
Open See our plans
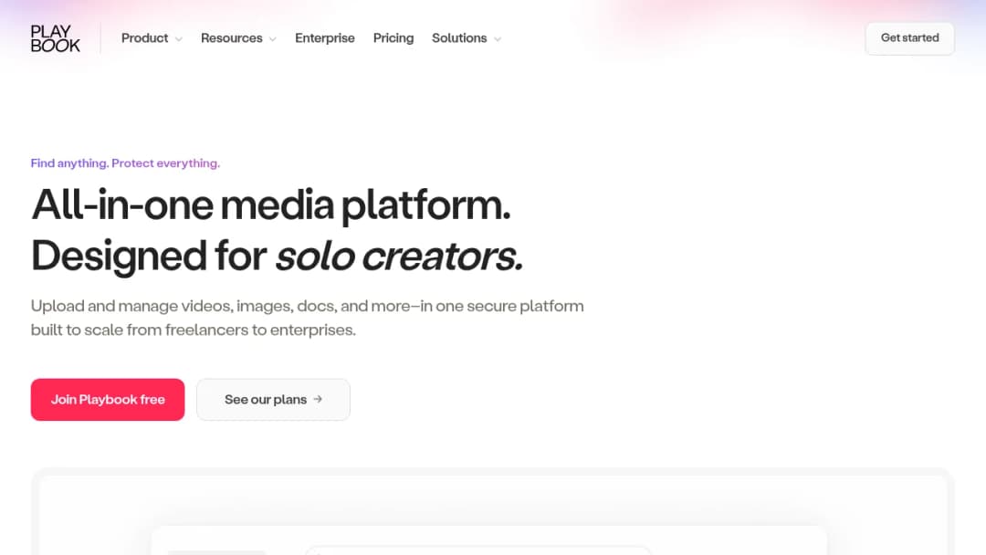273,400
